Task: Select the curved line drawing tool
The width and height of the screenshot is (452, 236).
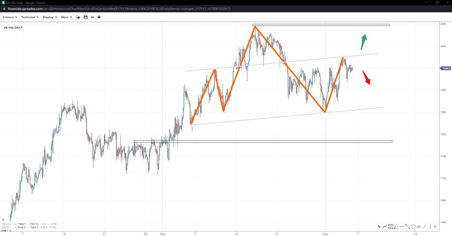Action: (x=385, y=227)
